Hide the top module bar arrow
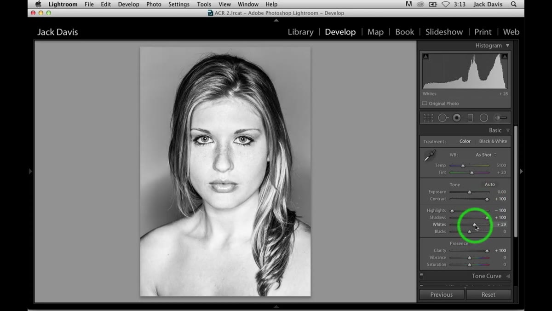Screen dimensions: 552x311 [276, 20]
